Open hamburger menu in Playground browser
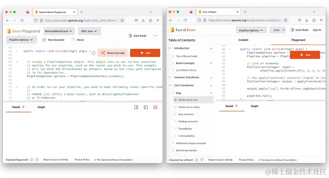 (157, 20)
